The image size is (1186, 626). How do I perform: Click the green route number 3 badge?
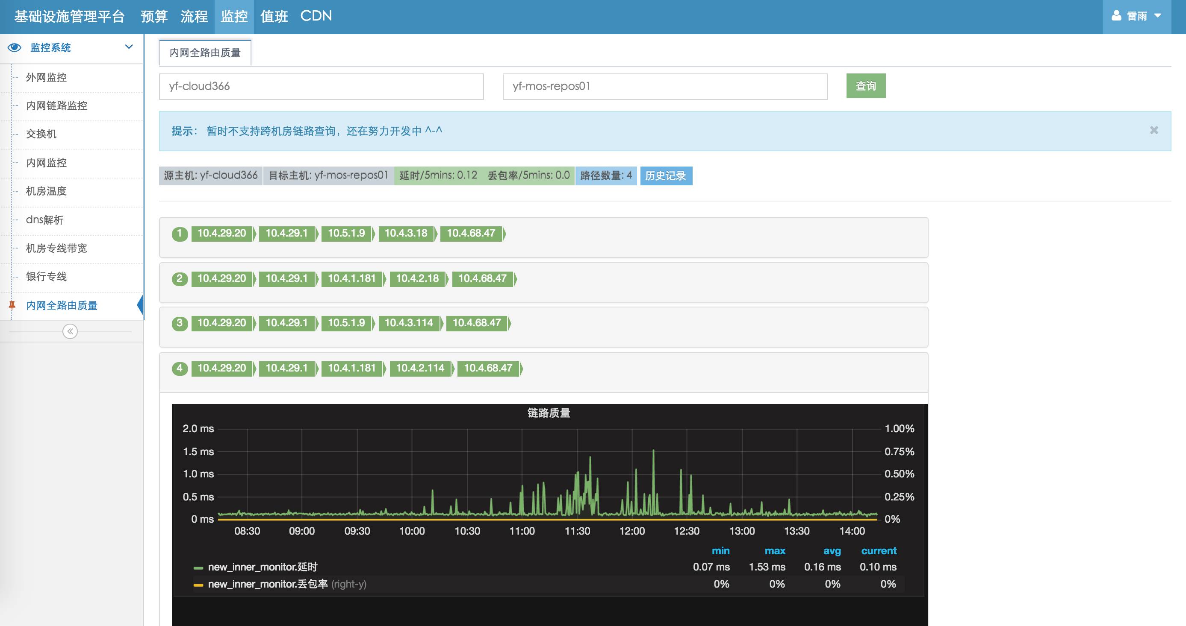point(180,323)
